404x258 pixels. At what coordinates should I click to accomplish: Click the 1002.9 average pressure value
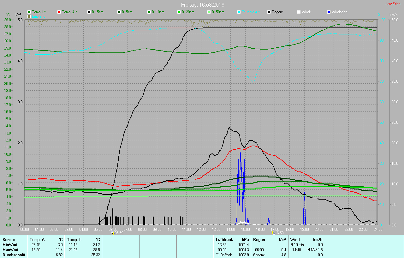point(244,255)
